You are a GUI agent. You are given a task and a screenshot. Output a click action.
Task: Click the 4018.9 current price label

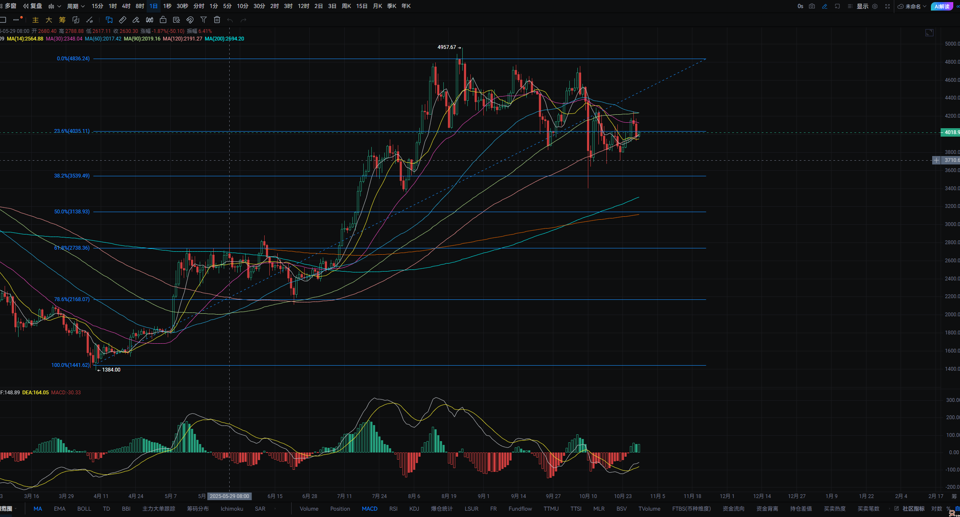[951, 132]
